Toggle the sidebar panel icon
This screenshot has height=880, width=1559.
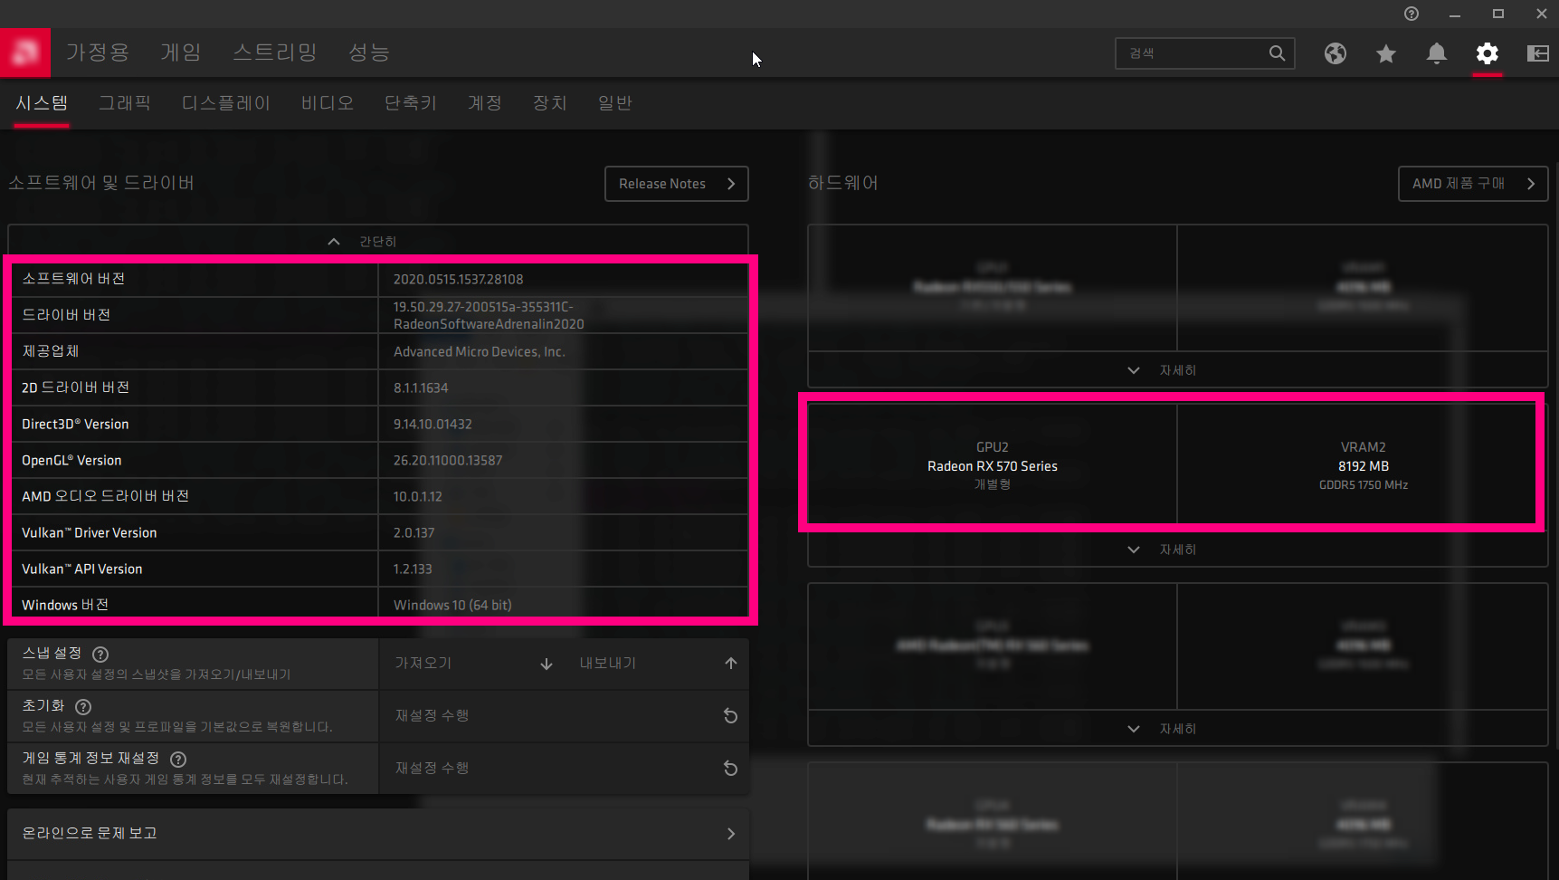click(1538, 53)
